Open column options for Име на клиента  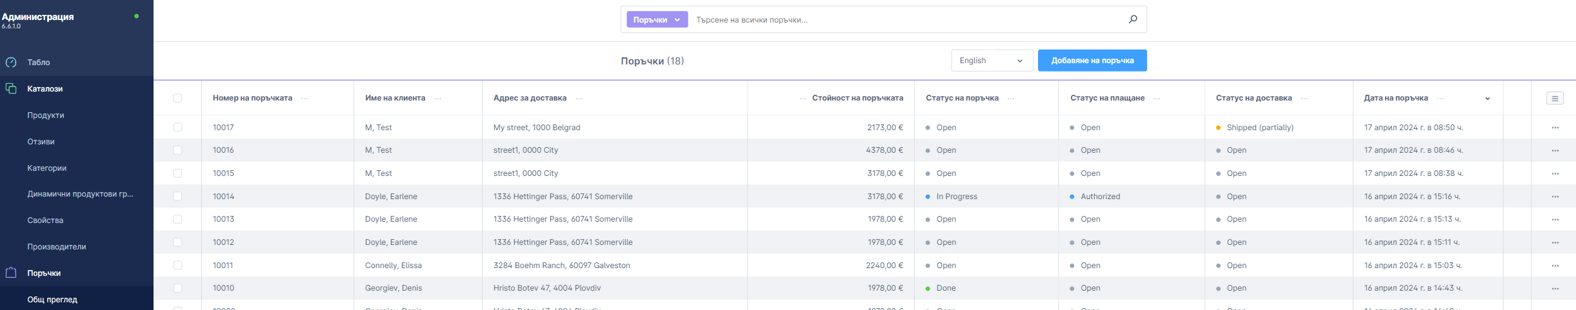(438, 99)
